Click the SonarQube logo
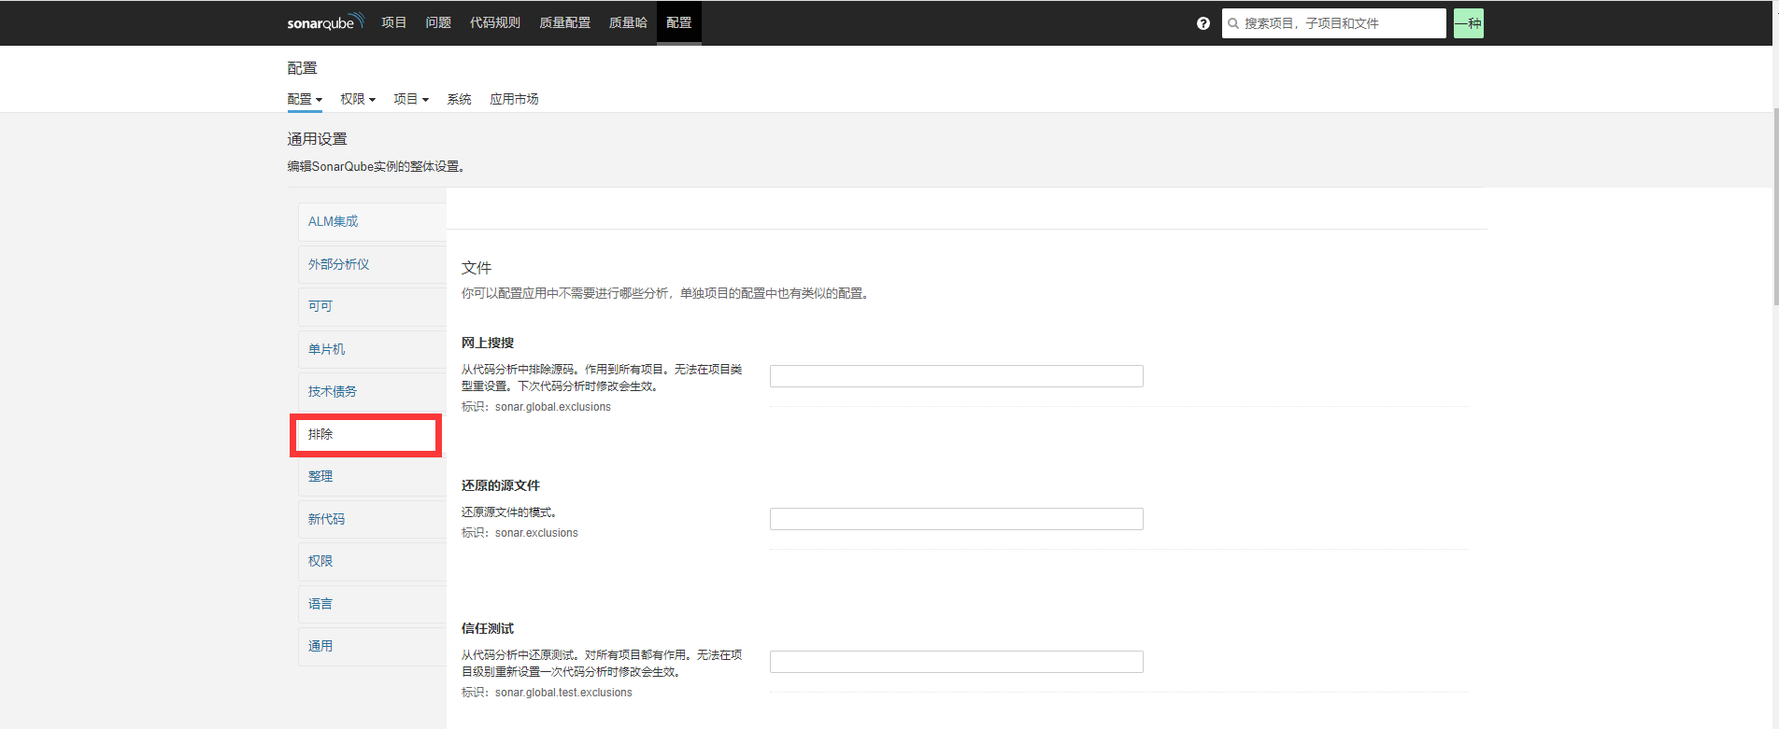The width and height of the screenshot is (1779, 729). 325,22
